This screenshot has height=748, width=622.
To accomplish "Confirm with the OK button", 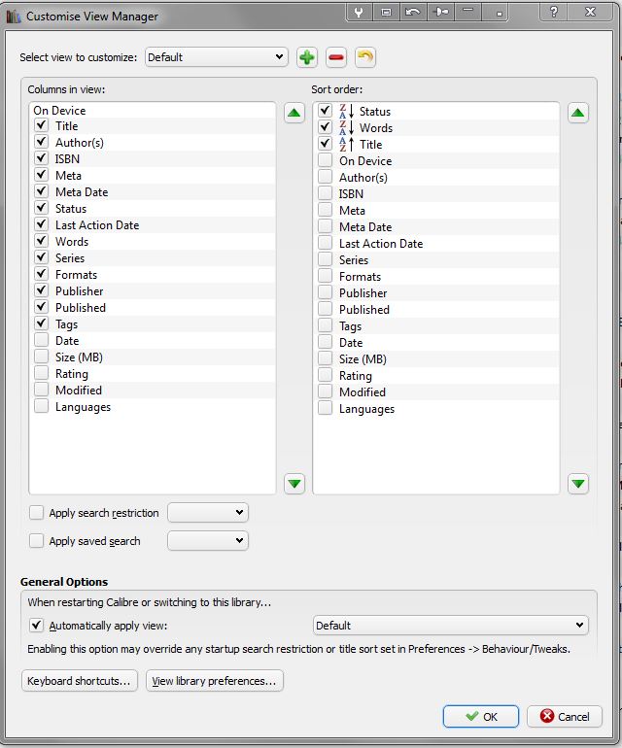I will (481, 716).
